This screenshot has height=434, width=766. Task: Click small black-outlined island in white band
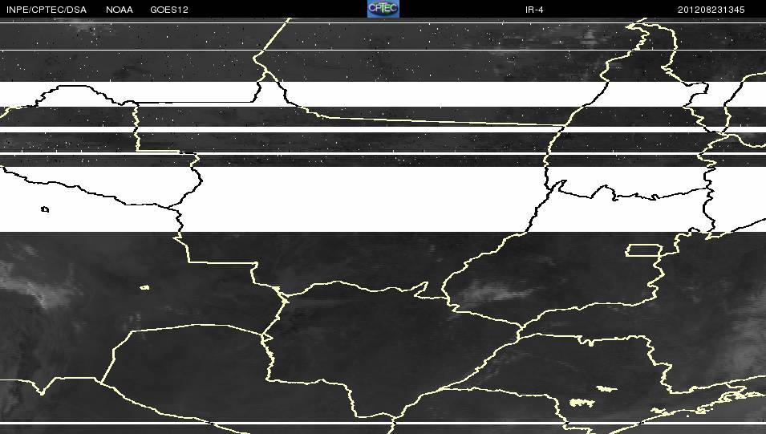[x=44, y=209]
